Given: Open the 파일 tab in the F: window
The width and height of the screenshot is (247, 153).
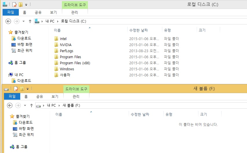Looking at the screenshot, I should pyautogui.click(x=12, y=96).
